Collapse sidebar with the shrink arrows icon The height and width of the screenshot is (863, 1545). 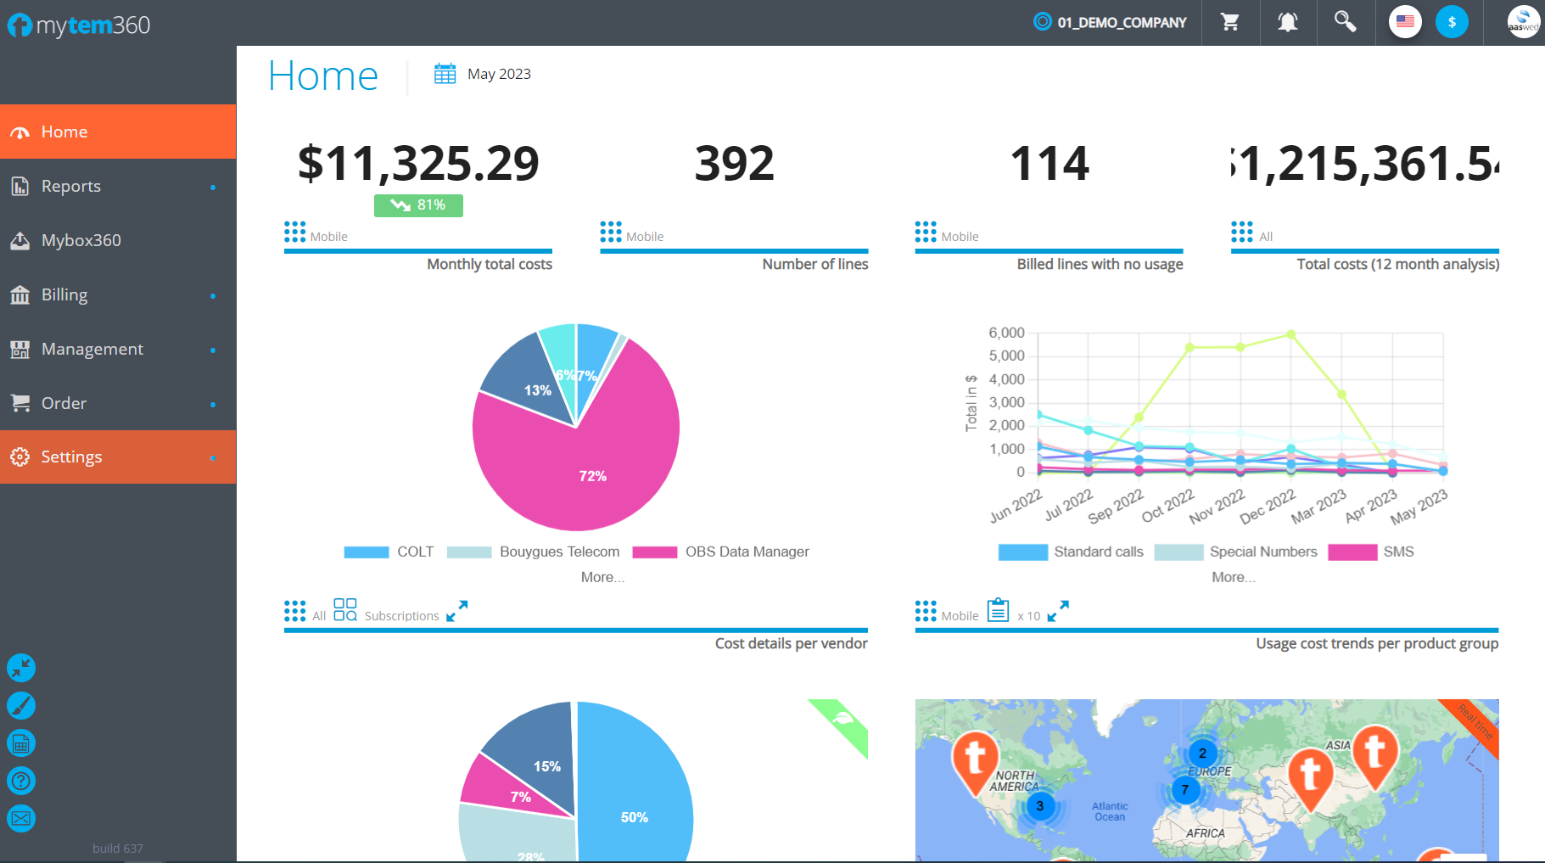tap(21, 668)
